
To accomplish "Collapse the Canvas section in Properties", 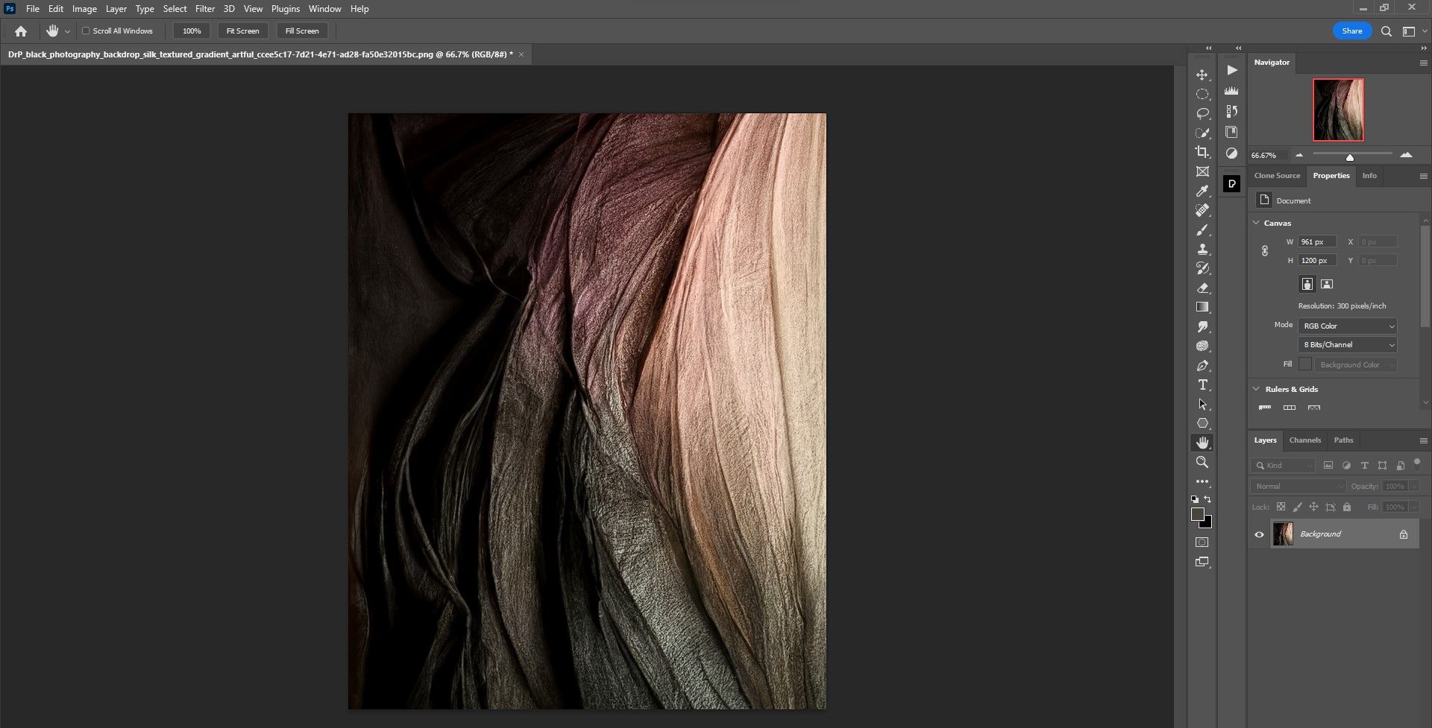I will click(x=1256, y=223).
